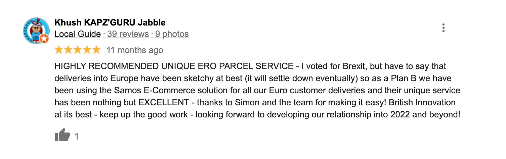506x159 pixels.
Task: Click the '11 months ago' timestamp
Action: 135,50
